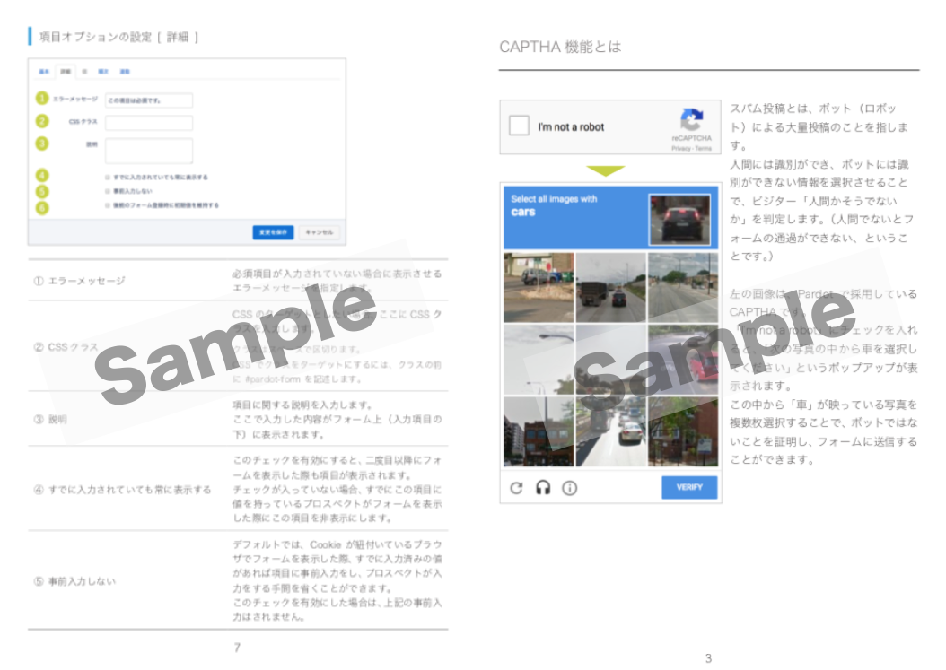Switch to the 基本 tab
This screenshot has width=946, height=670.
(x=44, y=72)
